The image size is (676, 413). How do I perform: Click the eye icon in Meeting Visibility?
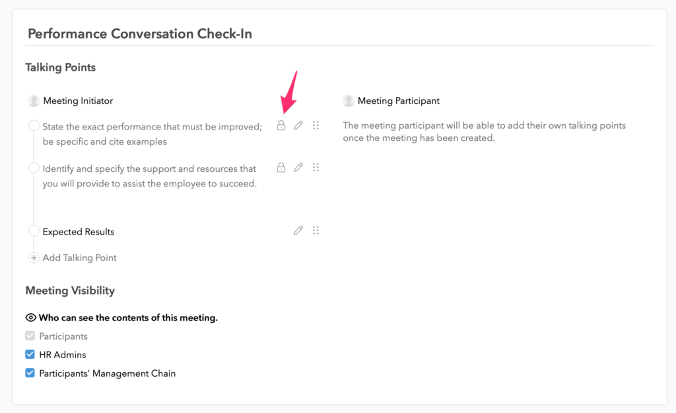coord(30,318)
